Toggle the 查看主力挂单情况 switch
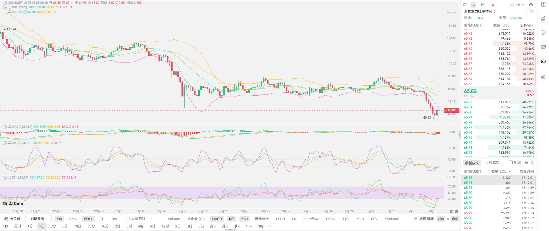Viewport: 549px width, 231px height. pyautogui.click(x=530, y=11)
